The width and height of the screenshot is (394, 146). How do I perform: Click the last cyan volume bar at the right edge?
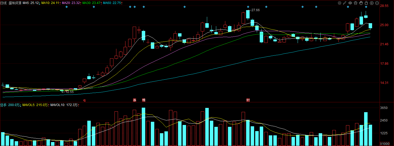pos(371,135)
